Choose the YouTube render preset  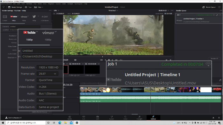(14, 16)
